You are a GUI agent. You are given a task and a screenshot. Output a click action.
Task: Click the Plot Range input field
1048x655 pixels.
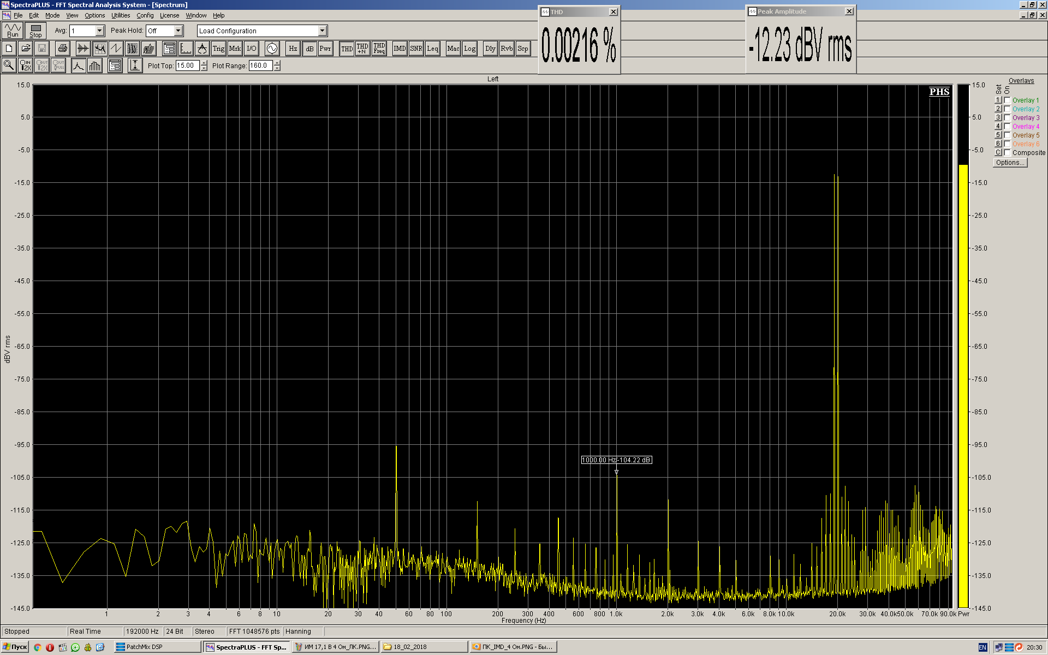tap(261, 65)
